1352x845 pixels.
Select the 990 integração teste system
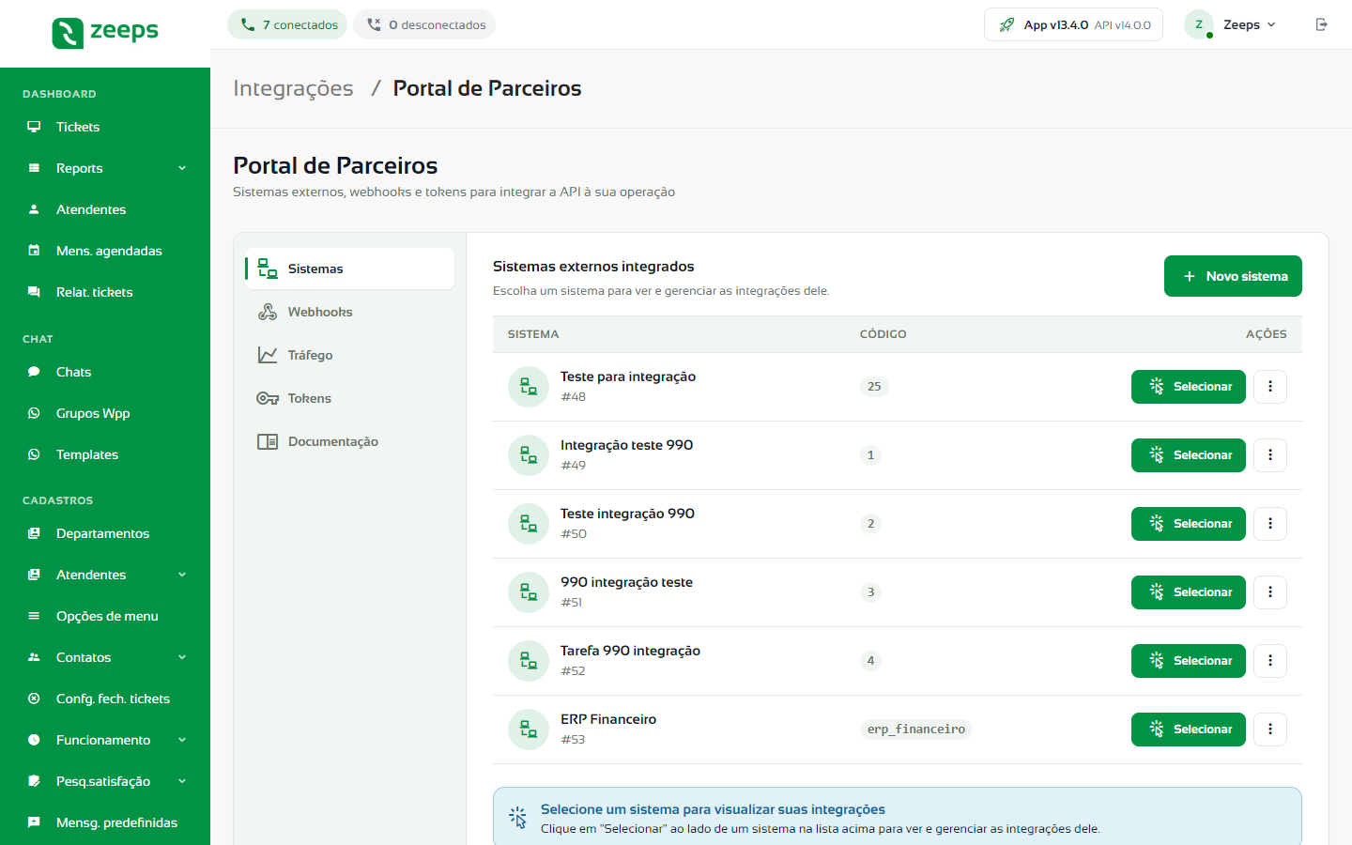coord(1188,592)
